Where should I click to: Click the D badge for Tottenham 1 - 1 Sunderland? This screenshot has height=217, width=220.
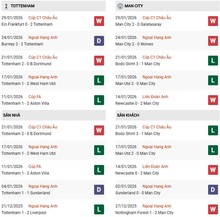click(99, 190)
